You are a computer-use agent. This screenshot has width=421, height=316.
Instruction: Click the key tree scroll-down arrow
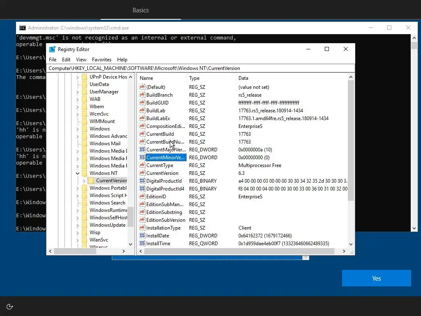click(130, 244)
